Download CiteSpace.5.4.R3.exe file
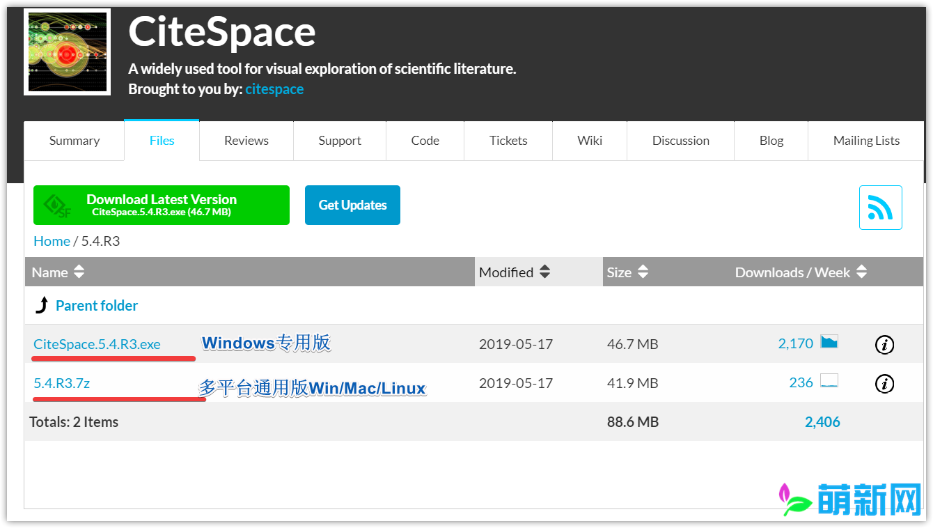Image resolution: width=933 pixels, height=528 pixels. (x=97, y=344)
